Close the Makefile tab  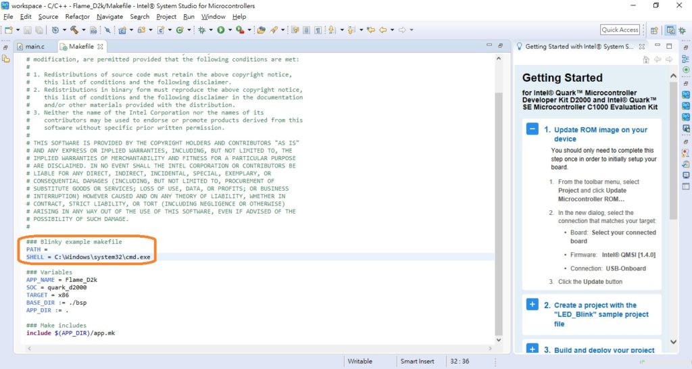(100, 47)
